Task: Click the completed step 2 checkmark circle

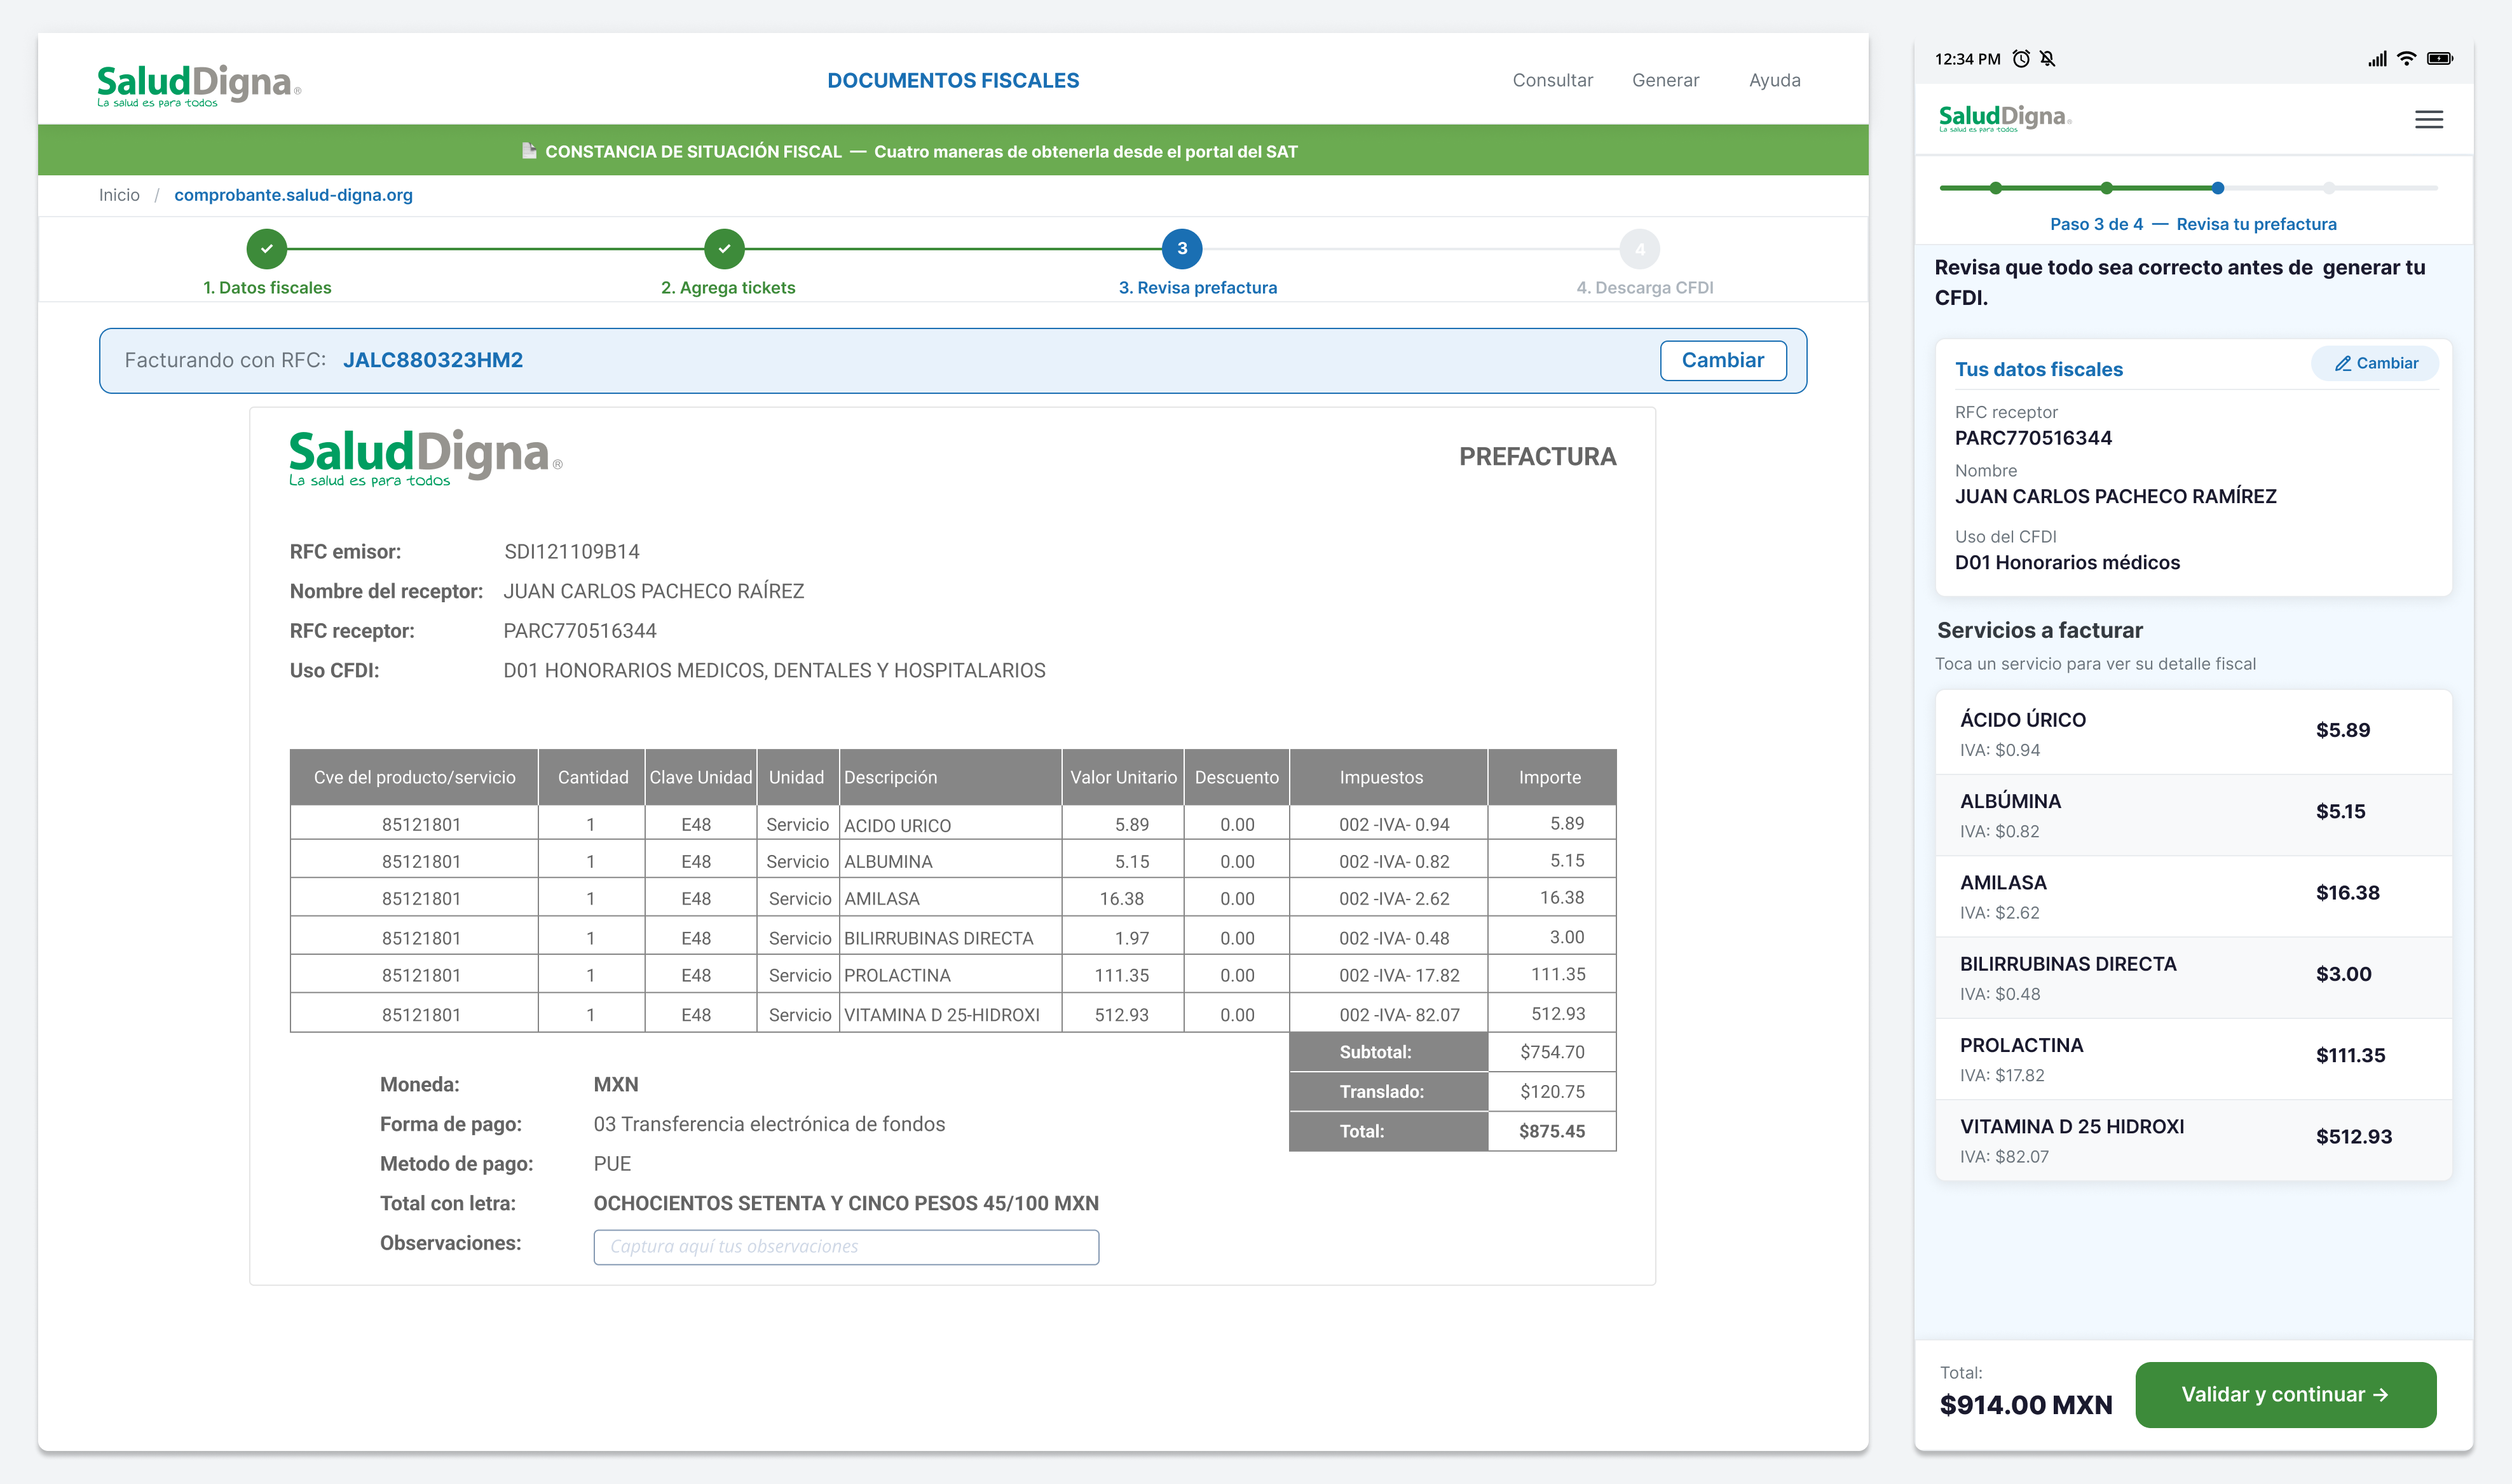Action: (x=724, y=249)
